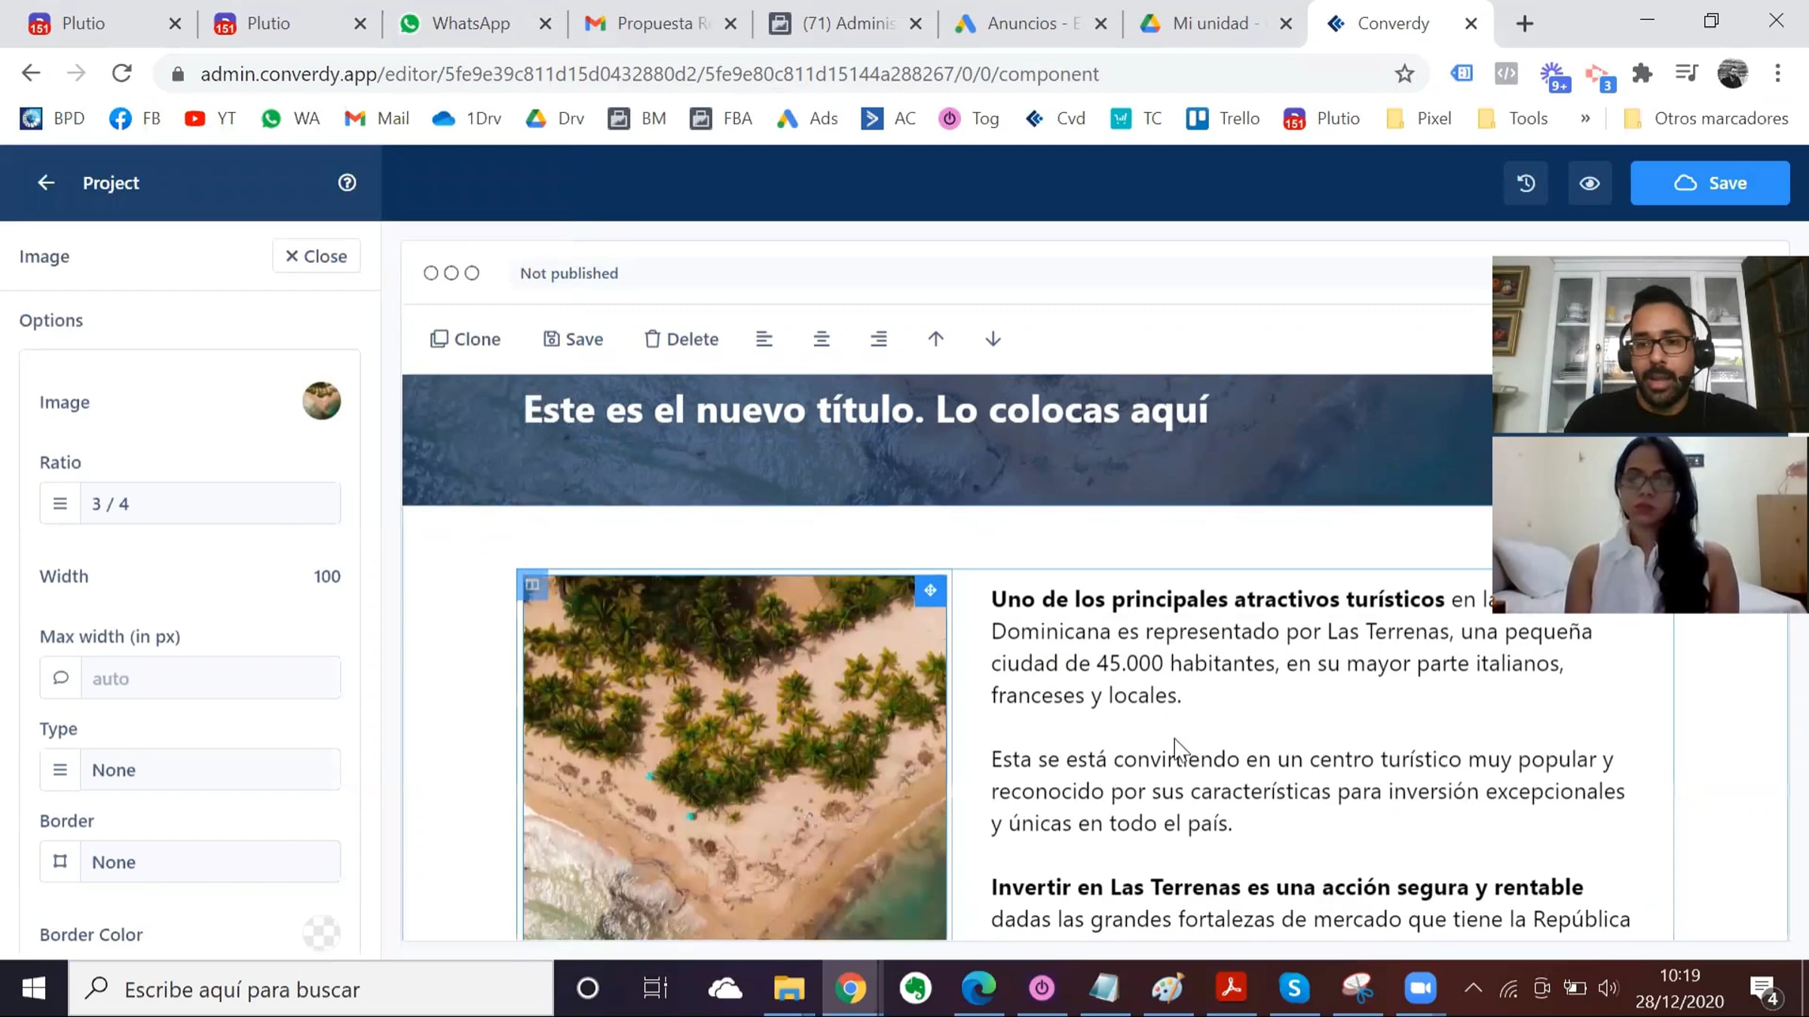The width and height of the screenshot is (1809, 1017).
Task: Click the back arrow beside Project
Action: (x=46, y=183)
